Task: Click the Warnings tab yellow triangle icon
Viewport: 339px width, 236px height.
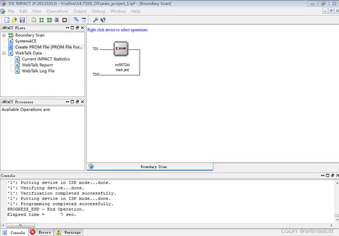Action: tap(59, 232)
